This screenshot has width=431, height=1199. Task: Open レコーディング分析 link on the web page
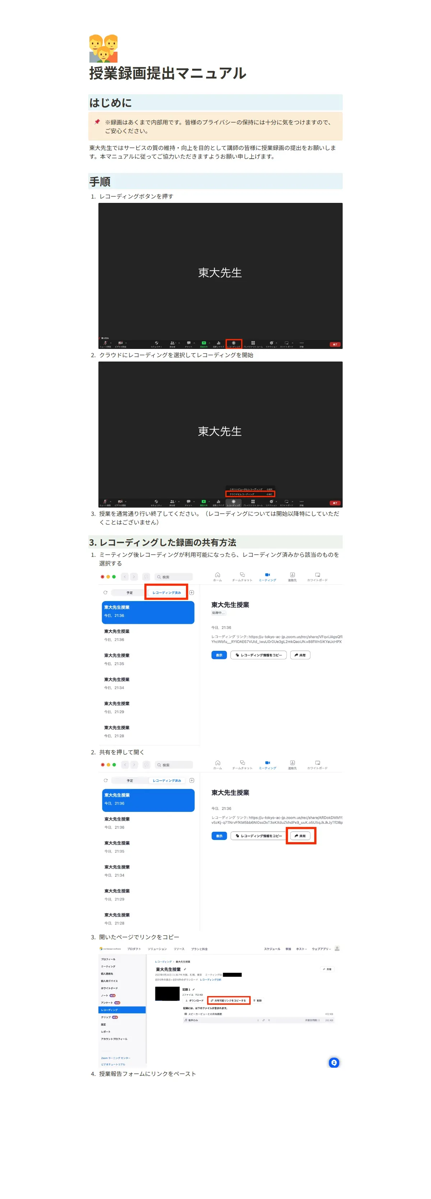tap(210, 980)
